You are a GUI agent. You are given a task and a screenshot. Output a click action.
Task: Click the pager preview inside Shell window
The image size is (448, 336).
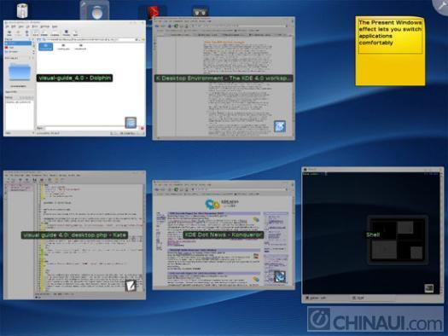[x=398, y=240]
